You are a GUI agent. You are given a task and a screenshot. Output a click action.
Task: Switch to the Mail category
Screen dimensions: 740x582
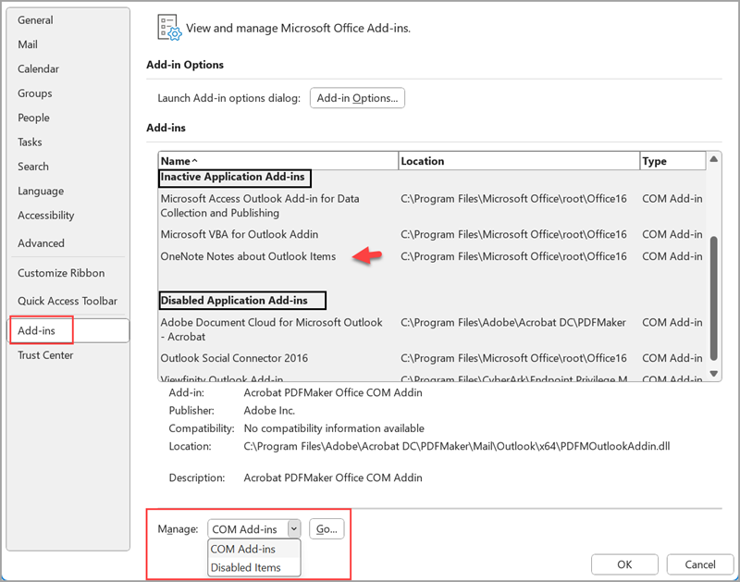[28, 44]
